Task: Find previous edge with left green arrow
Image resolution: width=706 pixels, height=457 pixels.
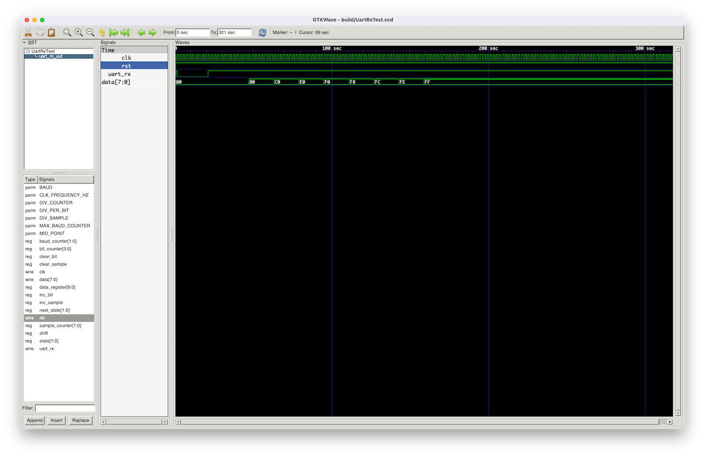Action: point(141,33)
